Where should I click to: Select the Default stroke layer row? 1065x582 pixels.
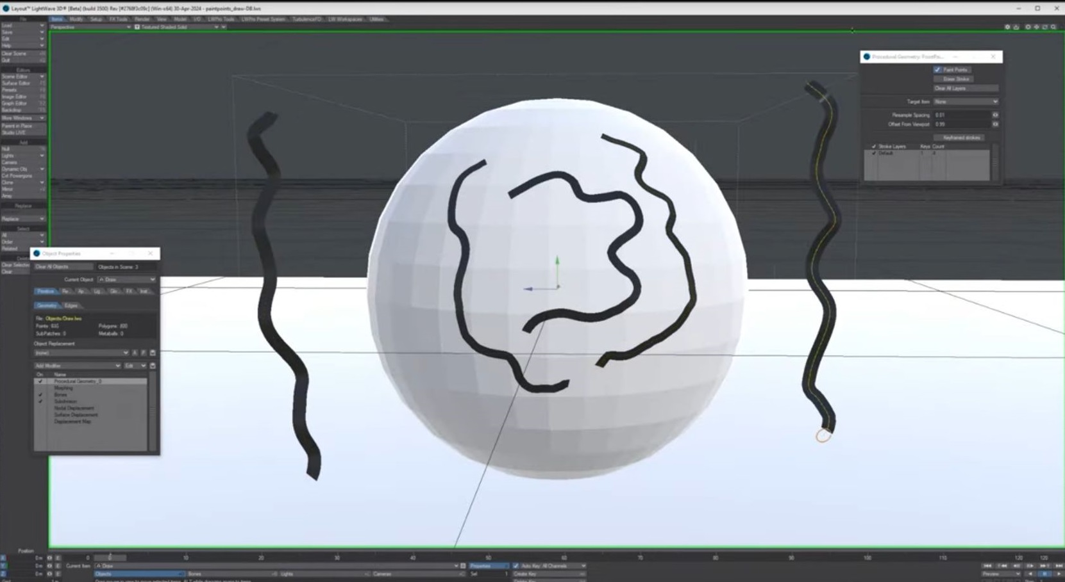898,154
